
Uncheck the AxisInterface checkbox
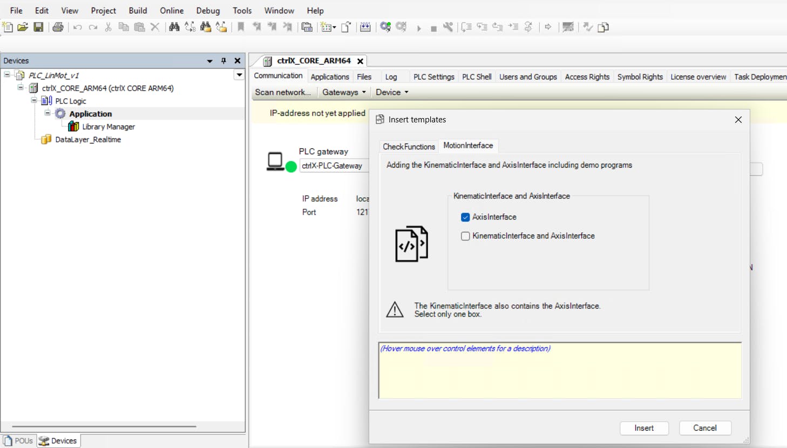pos(465,217)
